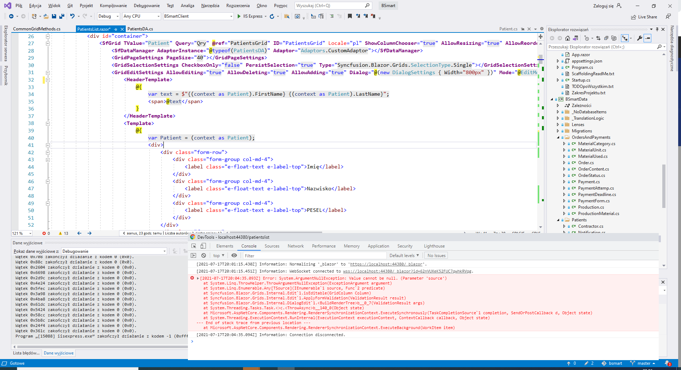Viewport: 681px width, 370px height.
Task: Toggle the DevTools console sidebar
Action: pyautogui.click(x=193, y=256)
